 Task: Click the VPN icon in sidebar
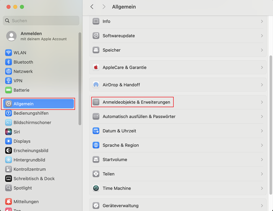pyautogui.click(x=8, y=81)
